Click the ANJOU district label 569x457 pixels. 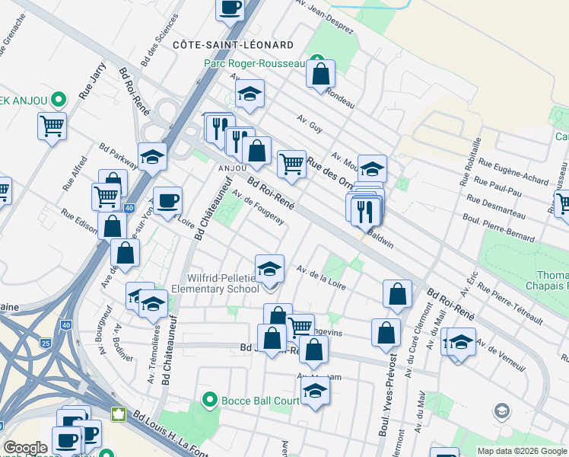pos(233,168)
